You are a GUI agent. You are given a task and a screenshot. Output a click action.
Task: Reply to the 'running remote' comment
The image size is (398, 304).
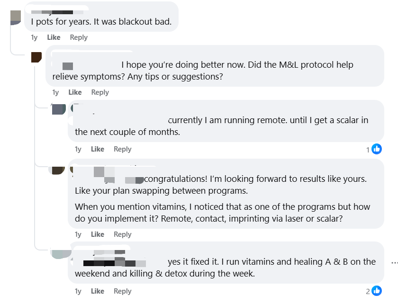pos(123,149)
